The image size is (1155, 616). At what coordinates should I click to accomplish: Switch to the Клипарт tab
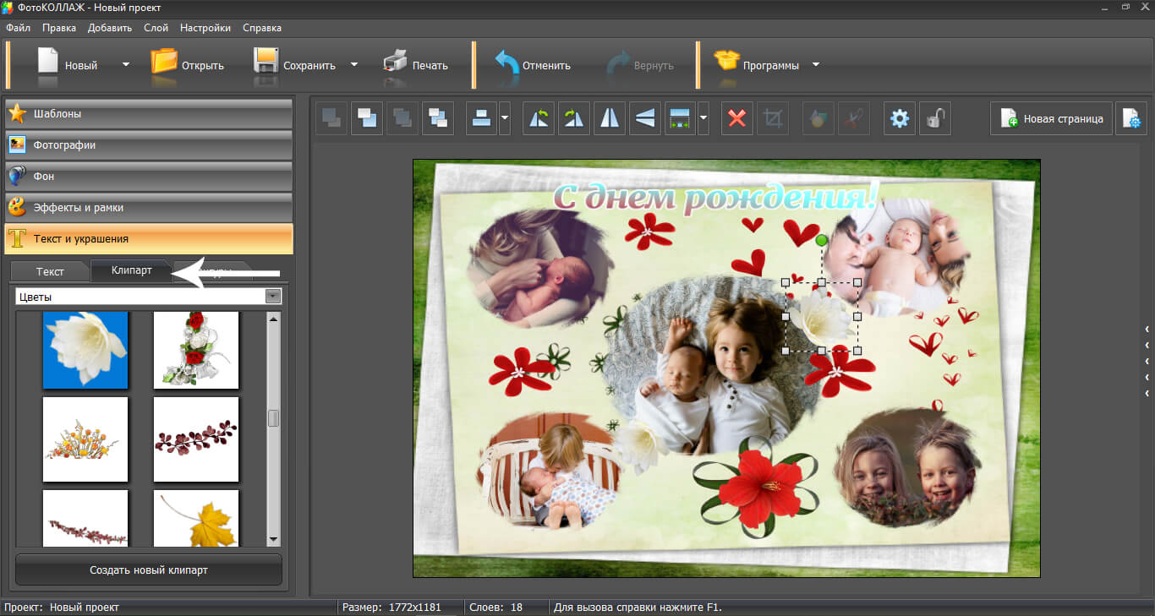[132, 270]
